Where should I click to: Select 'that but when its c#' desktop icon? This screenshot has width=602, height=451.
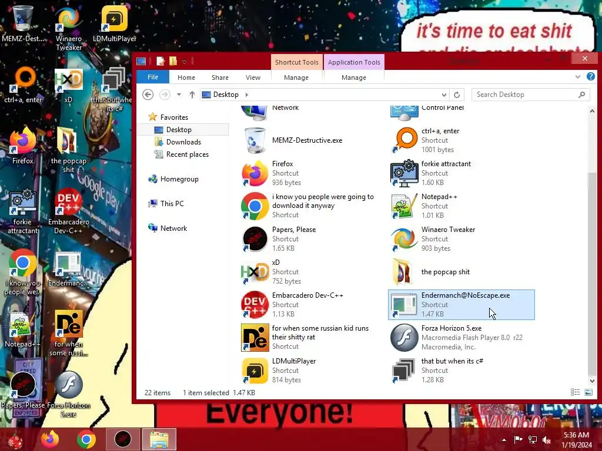click(114, 89)
